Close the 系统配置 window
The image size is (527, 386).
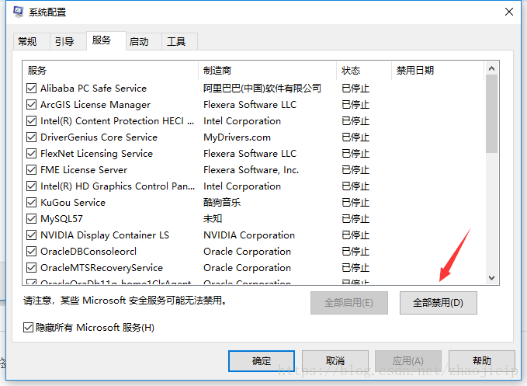[509, 12]
